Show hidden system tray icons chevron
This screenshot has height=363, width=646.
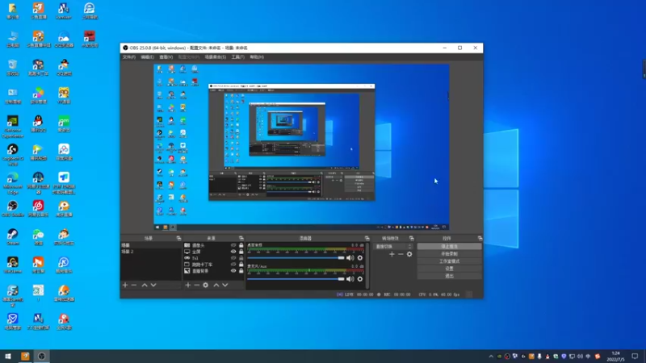(x=491, y=357)
